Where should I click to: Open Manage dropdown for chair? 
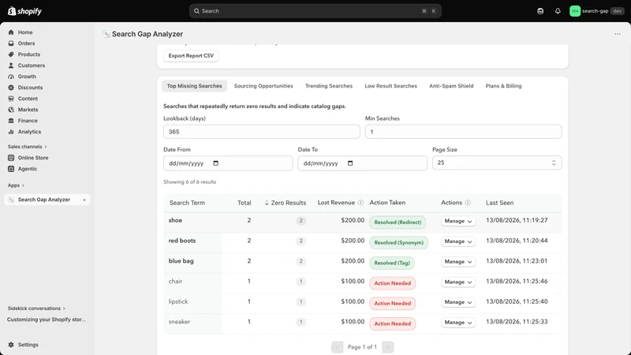click(x=458, y=282)
